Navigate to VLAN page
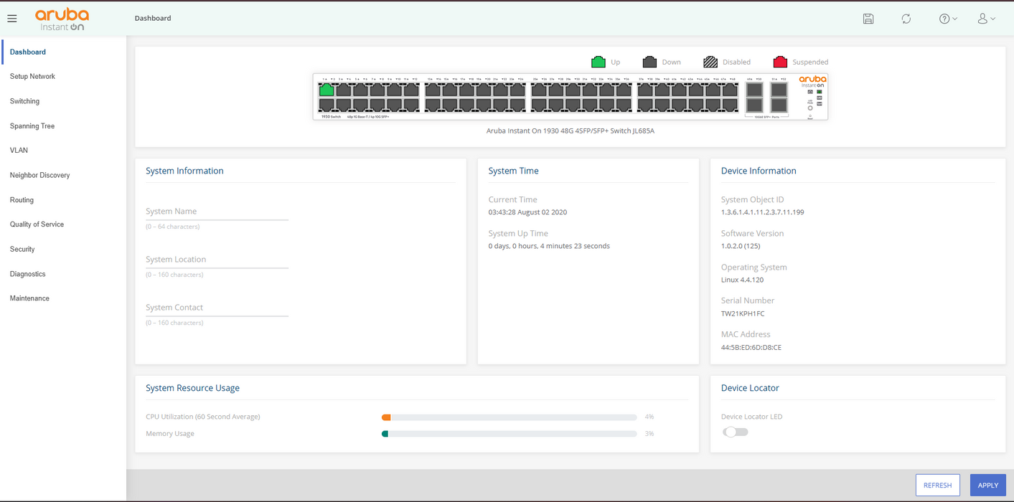 [19, 151]
